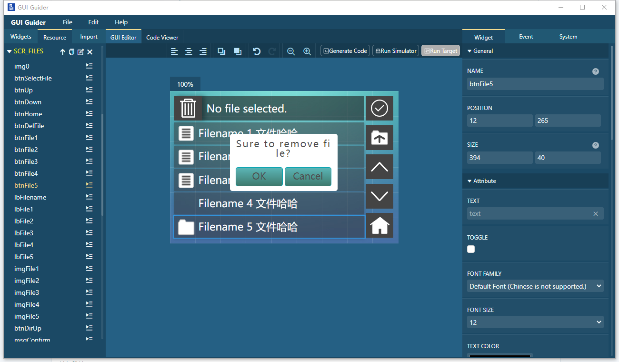The image size is (619, 362).
Task: Click the align right toolbar icon
Action: [x=203, y=51]
